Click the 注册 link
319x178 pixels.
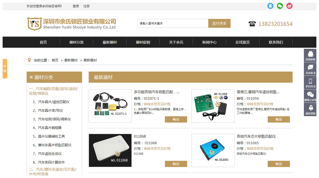[x=86, y=6]
